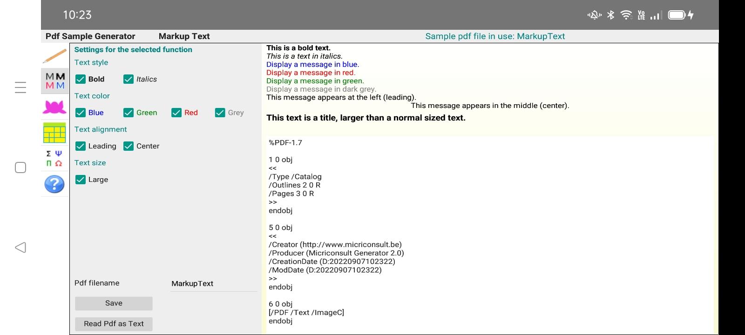Click the 'Pdf filename' label
Screen dimensions: 745x335
point(97,283)
